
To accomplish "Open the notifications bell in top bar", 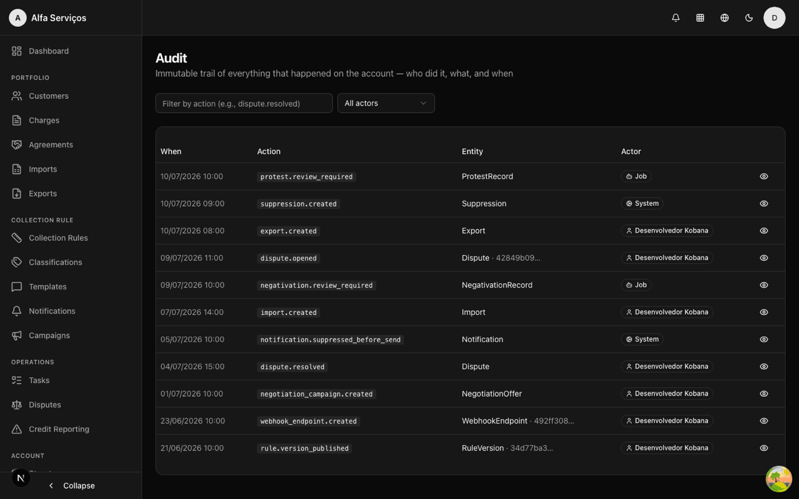I will 675,18.
